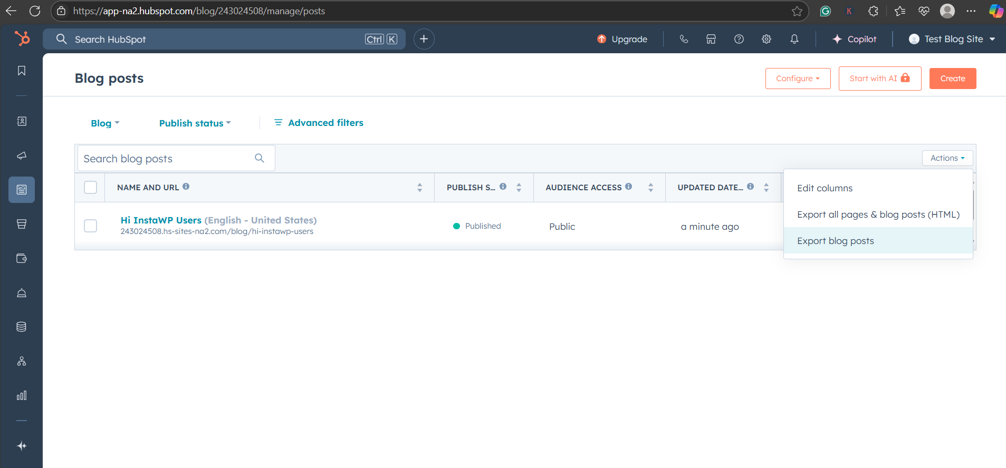
Task: Open the Reporting bar chart icon
Action: click(x=22, y=395)
